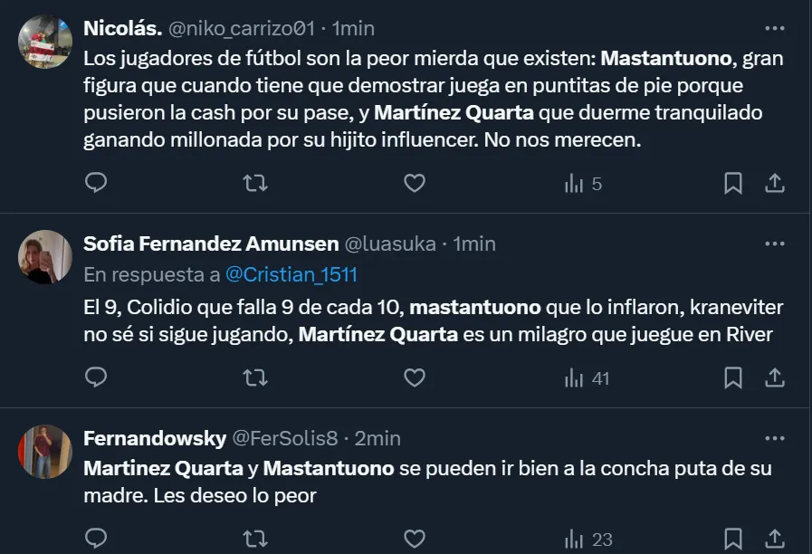
Task: Share Nicolás's tweet
Action: tap(775, 184)
